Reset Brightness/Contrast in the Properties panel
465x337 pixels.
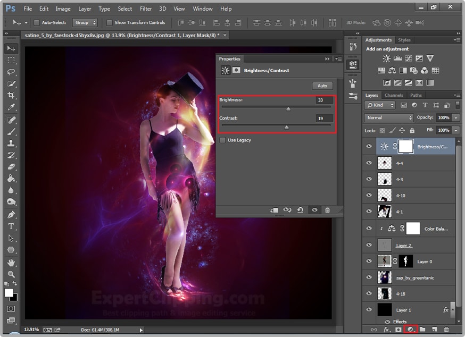(300, 210)
